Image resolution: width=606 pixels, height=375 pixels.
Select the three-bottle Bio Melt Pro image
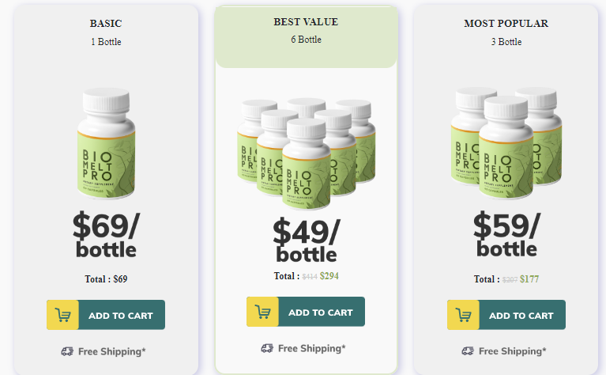pos(506,142)
